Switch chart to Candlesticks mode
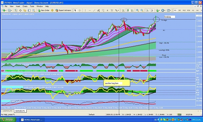 tap(128, 10)
